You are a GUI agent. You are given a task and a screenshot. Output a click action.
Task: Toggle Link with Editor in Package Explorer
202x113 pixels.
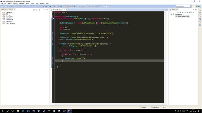coord(37,10)
